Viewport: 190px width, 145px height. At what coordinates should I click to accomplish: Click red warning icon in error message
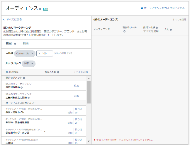(94, 140)
